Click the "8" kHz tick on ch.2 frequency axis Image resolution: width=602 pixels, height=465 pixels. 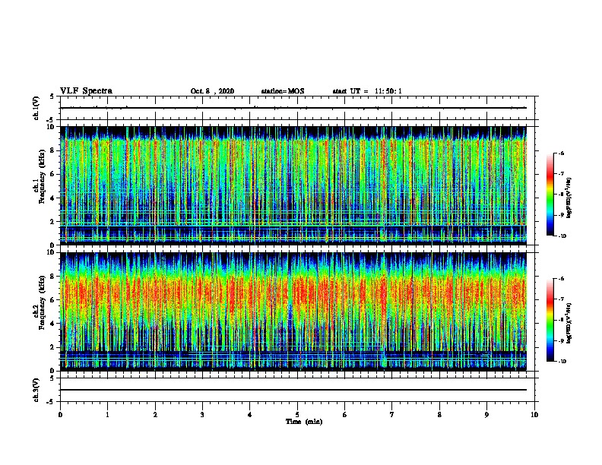pyautogui.click(x=52, y=277)
